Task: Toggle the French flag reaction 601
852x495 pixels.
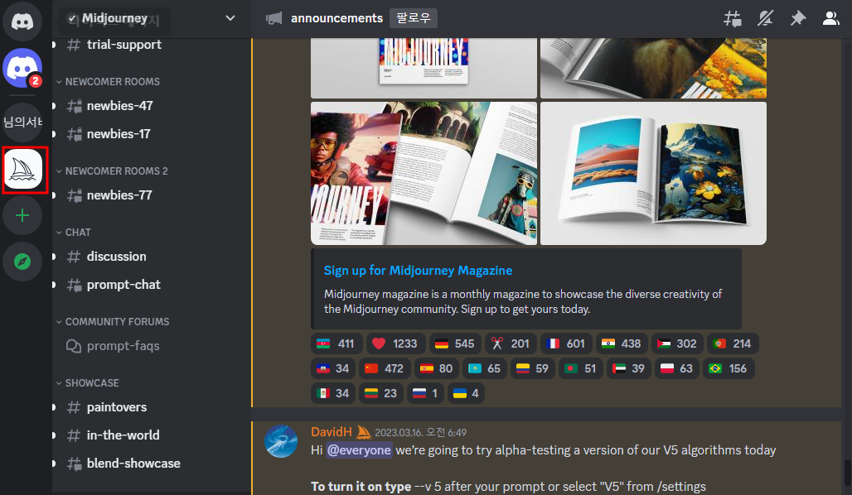Action: [x=565, y=344]
